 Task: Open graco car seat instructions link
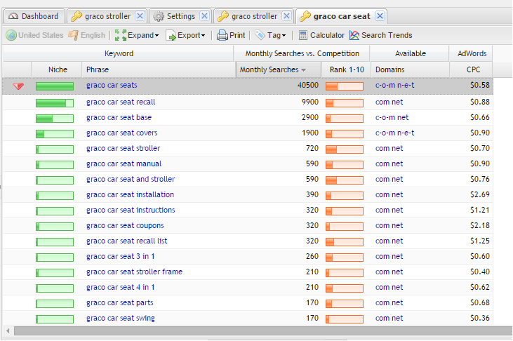(x=131, y=210)
